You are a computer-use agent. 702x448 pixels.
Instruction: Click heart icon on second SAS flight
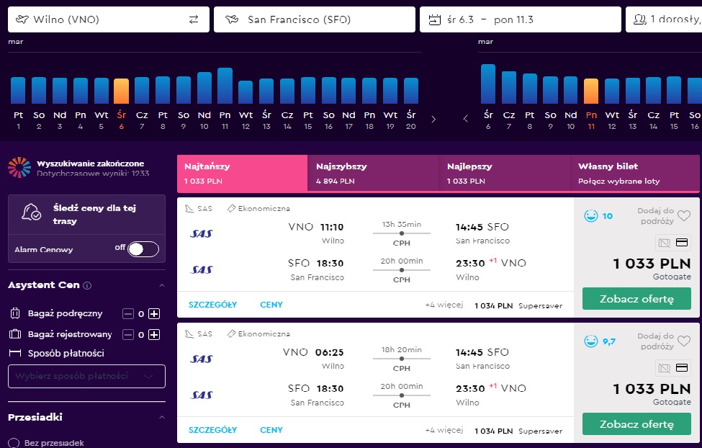point(684,341)
